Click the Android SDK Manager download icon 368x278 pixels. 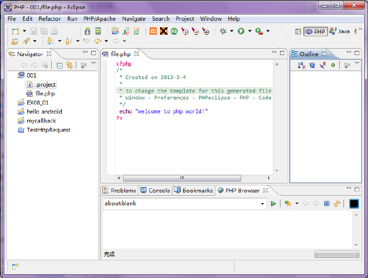click(87, 31)
